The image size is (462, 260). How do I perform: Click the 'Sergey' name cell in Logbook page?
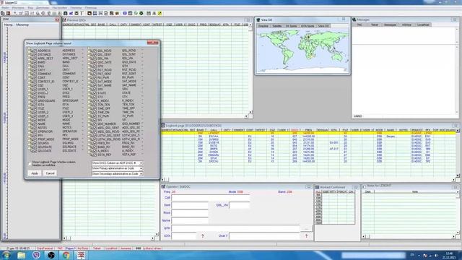coord(391,136)
